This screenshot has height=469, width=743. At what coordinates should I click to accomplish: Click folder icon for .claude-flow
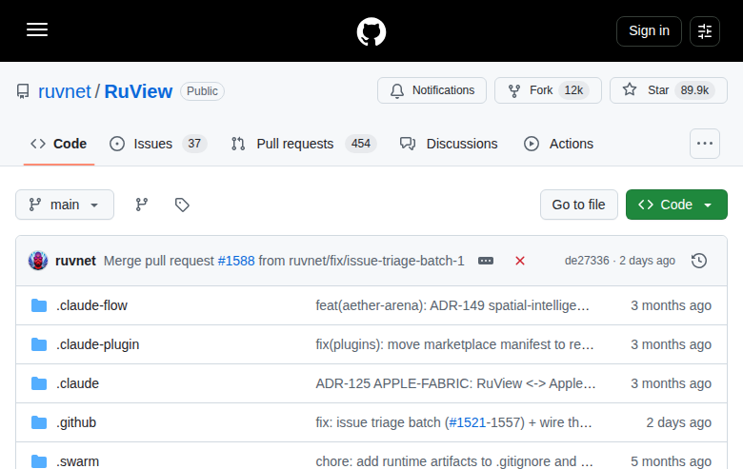pos(39,305)
